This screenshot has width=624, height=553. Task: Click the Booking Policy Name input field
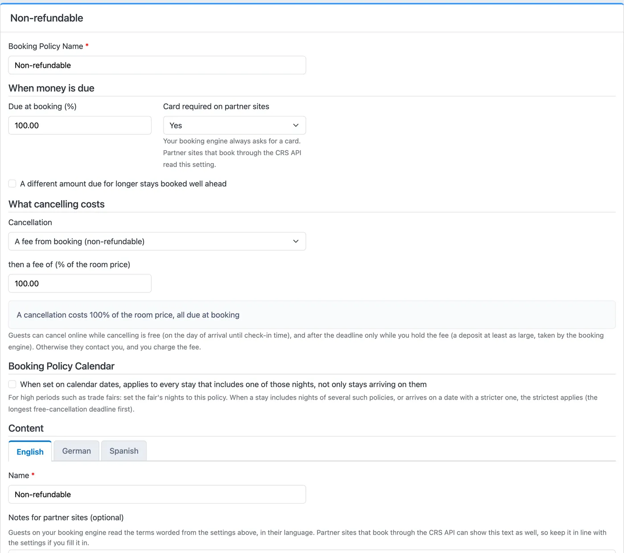[x=157, y=65]
